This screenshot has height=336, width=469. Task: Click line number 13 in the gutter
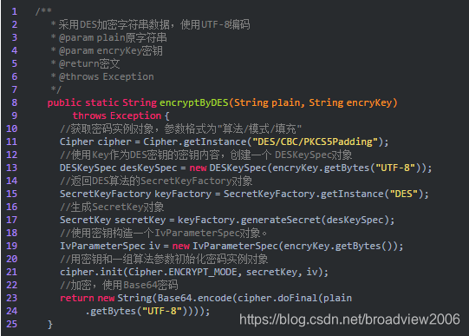[11, 168]
